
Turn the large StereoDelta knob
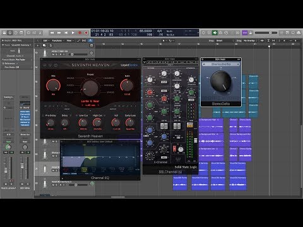coord(221,81)
